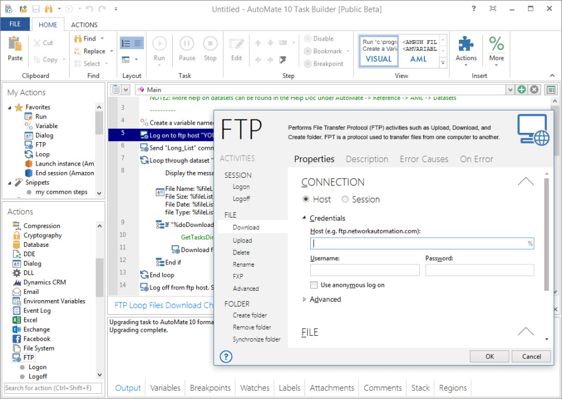Click the Paste icon in Clipboard group
The image size is (562, 399).
pos(15,44)
